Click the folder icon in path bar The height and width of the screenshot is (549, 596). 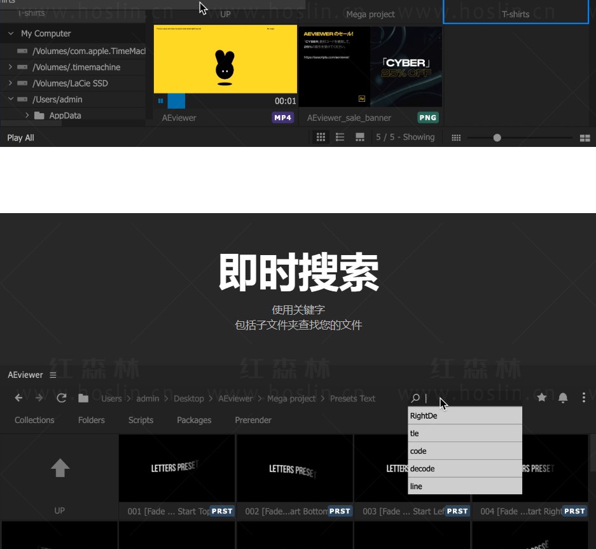tap(83, 398)
